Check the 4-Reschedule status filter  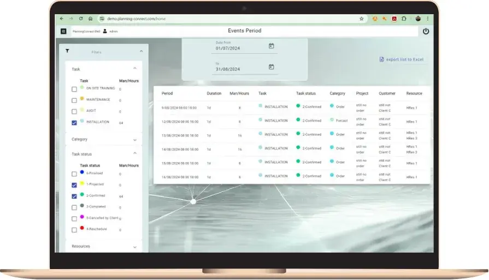[74, 230]
